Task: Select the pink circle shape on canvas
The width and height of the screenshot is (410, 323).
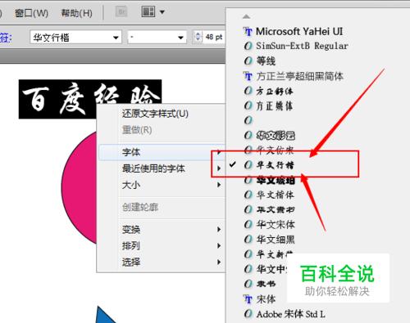Action: tap(79, 187)
